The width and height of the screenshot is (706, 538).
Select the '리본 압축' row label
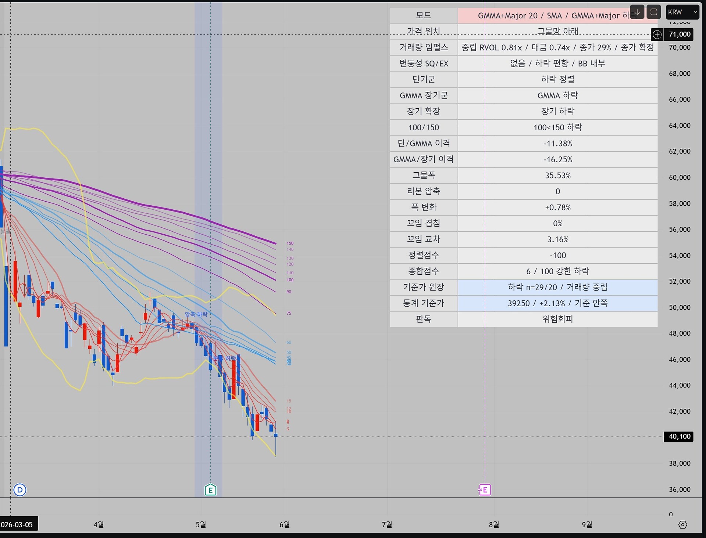[x=424, y=191]
